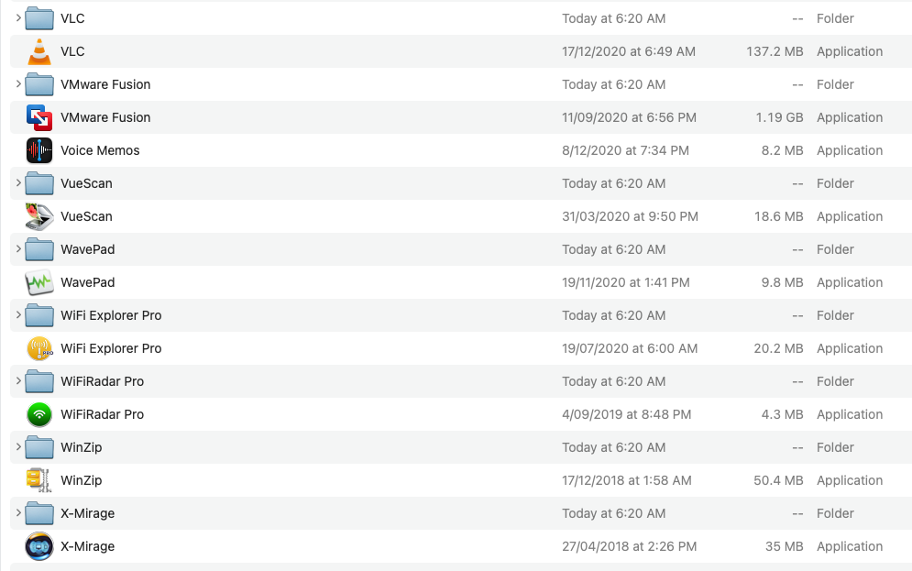912x571 pixels.
Task: Select the VueScan scanner app icon
Action: coord(39,216)
